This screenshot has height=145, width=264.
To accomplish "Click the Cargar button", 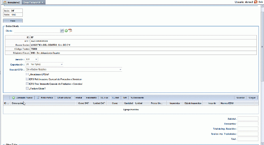I will pyautogui.click(x=252, y=98).
